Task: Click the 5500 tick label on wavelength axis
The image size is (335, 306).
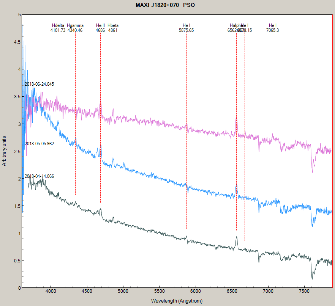Action: [159, 293]
